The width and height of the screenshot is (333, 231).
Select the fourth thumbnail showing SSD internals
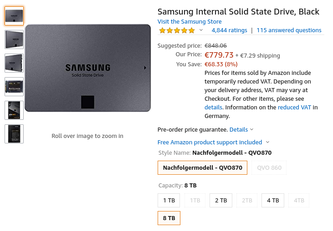[x=14, y=86]
